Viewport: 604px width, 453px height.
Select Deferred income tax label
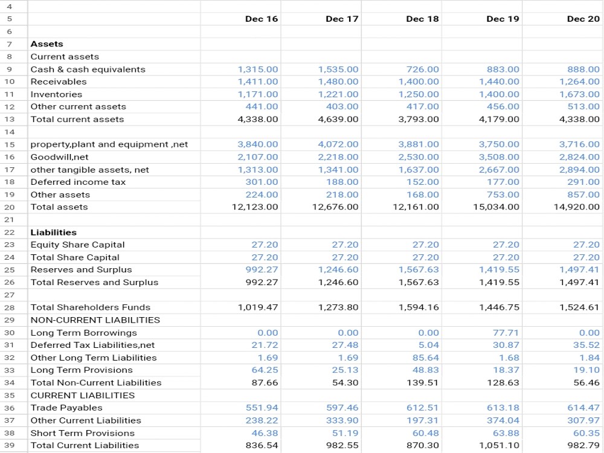[78, 182]
